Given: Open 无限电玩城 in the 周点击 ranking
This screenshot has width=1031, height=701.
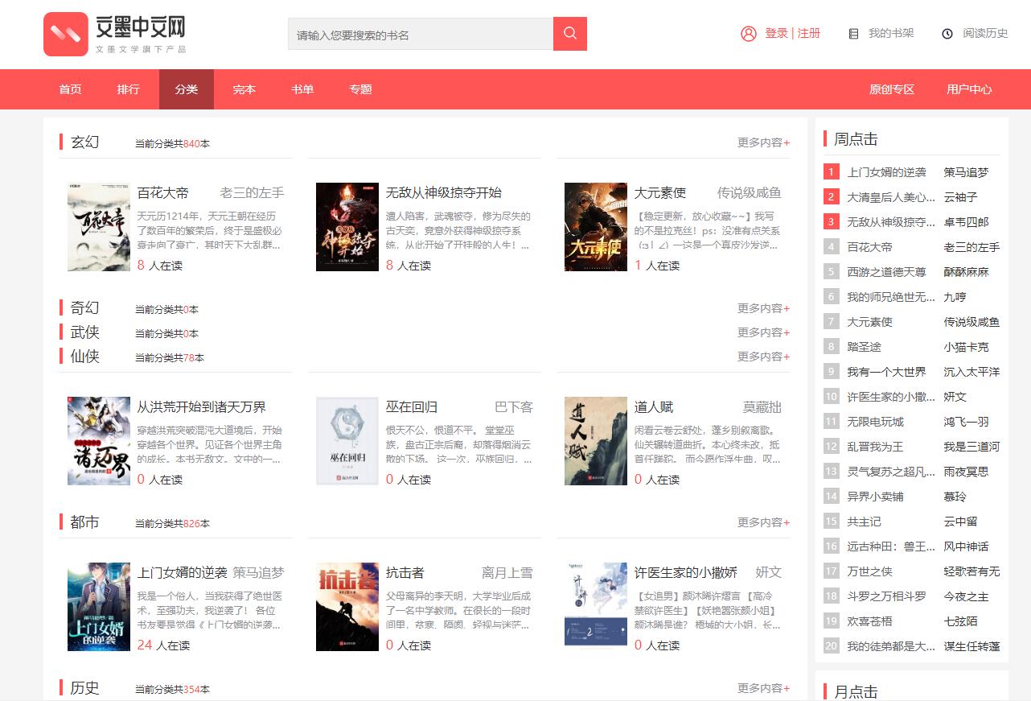Looking at the screenshot, I should (875, 422).
